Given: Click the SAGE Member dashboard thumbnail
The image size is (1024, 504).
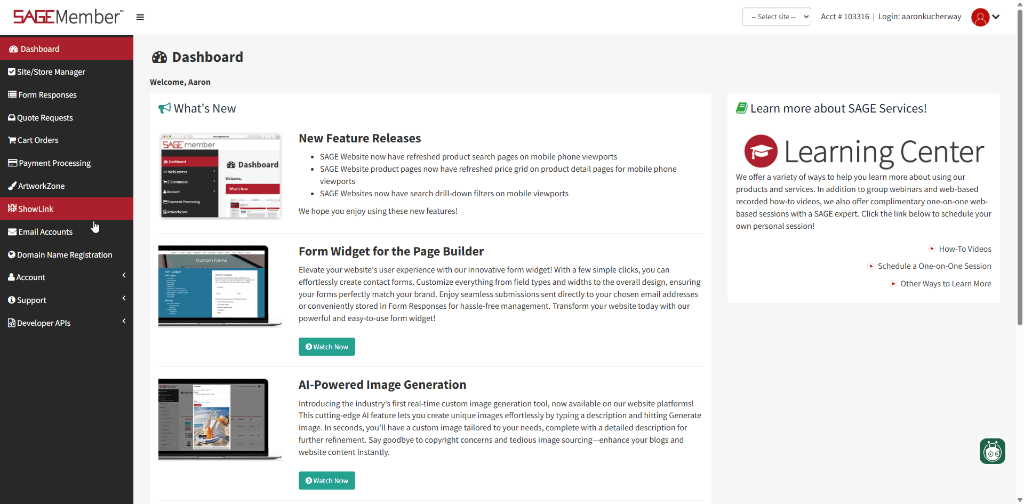Looking at the screenshot, I should [x=220, y=175].
